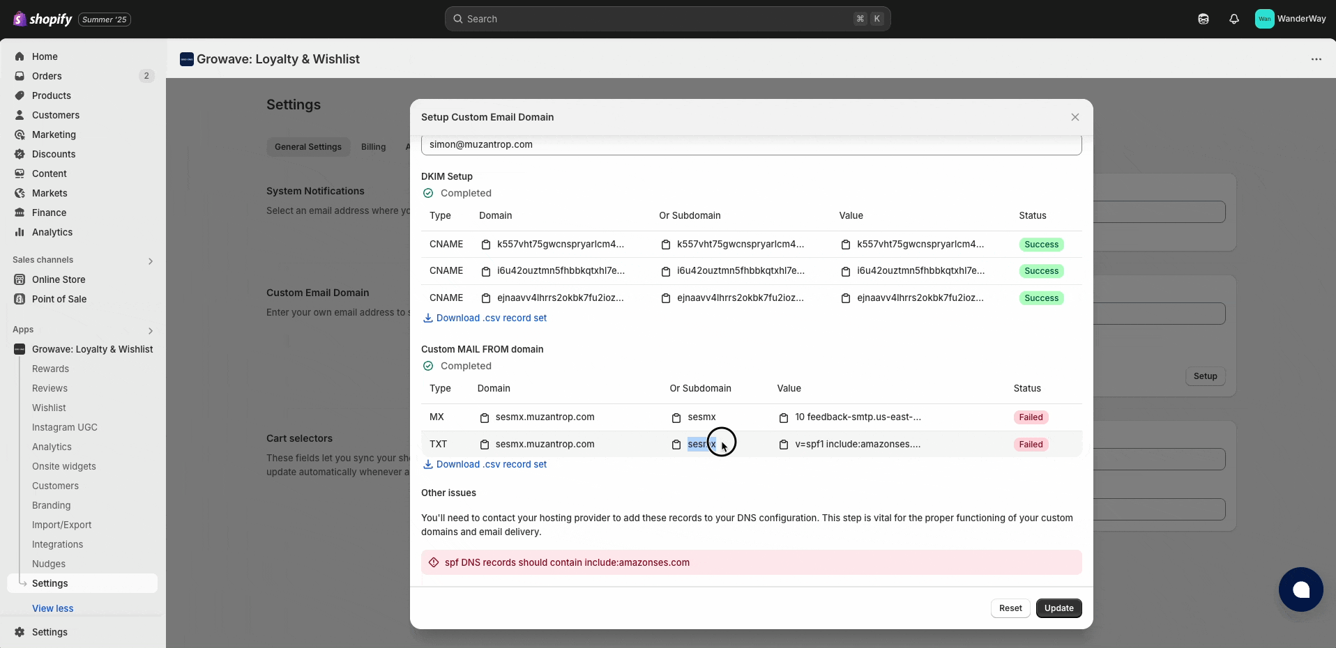Expand the Sales channels section
The image size is (1336, 648).
151,261
